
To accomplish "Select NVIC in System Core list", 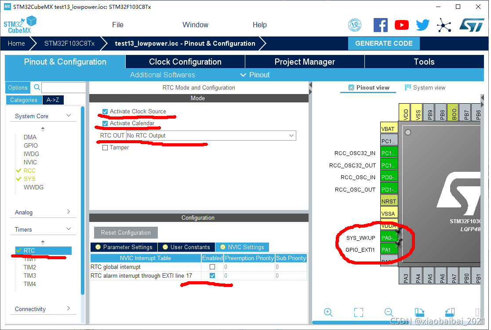I will point(30,162).
